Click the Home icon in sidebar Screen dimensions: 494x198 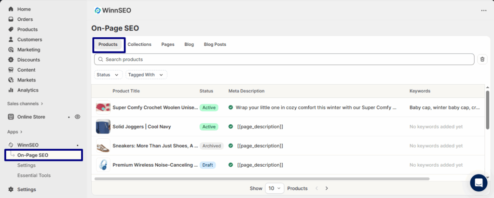[x=11, y=9]
